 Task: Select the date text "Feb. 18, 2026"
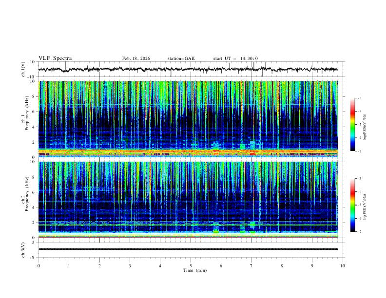[136, 58]
